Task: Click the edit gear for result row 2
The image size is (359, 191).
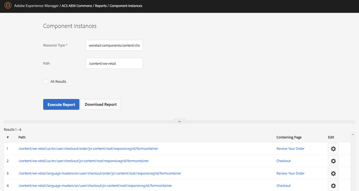Action: point(333,161)
